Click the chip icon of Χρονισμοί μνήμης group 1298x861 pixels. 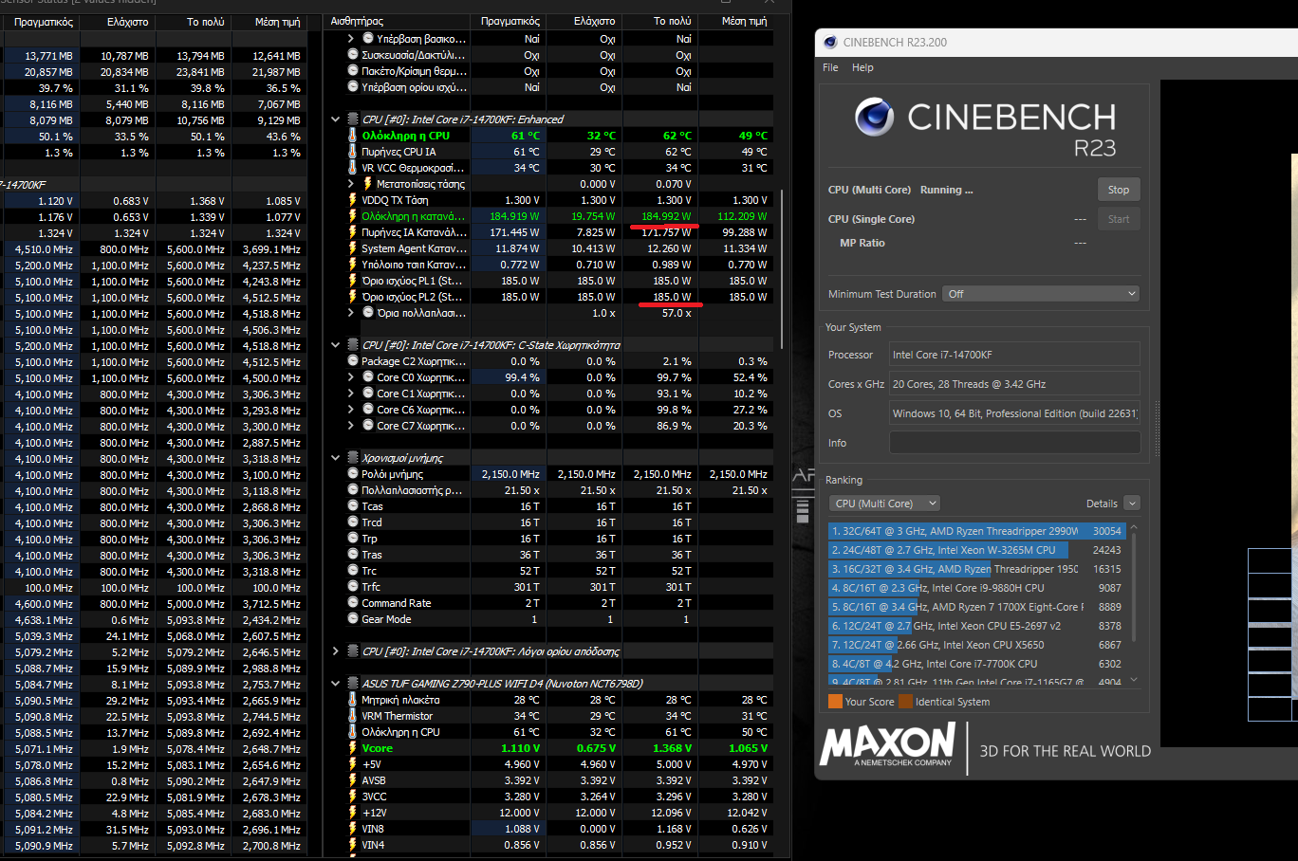(x=353, y=458)
